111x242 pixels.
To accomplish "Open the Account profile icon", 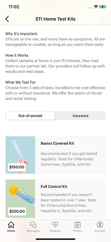I will [x=100, y=225].
